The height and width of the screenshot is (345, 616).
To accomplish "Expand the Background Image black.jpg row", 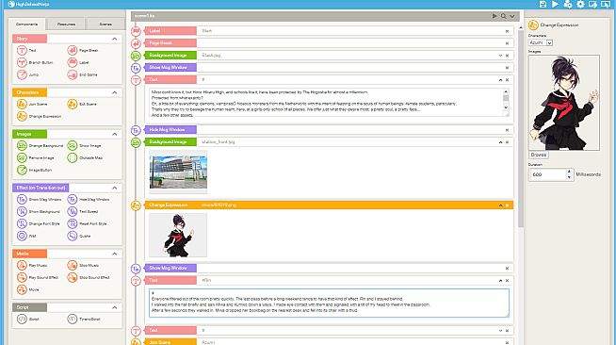I will (500, 56).
